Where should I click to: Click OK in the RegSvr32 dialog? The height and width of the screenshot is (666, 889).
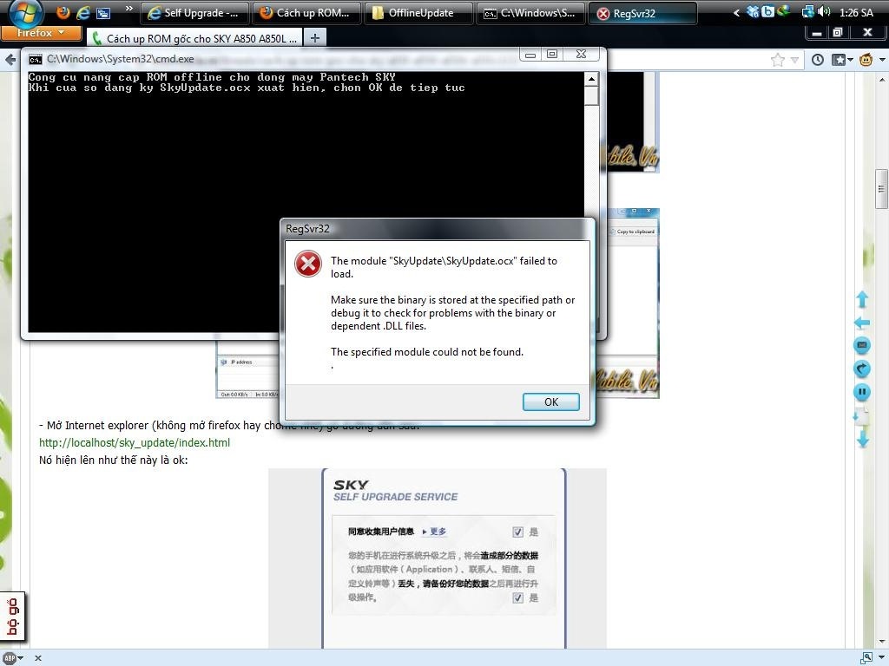click(551, 402)
